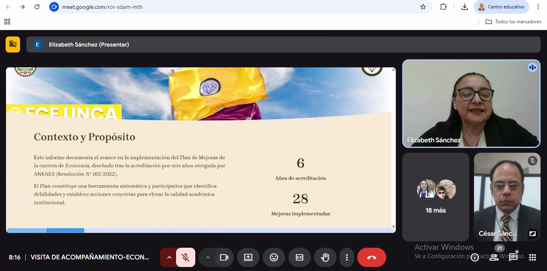Viewport: 547px width, 271px height.
Task: Open the emoji reactions panel
Action: click(x=274, y=257)
